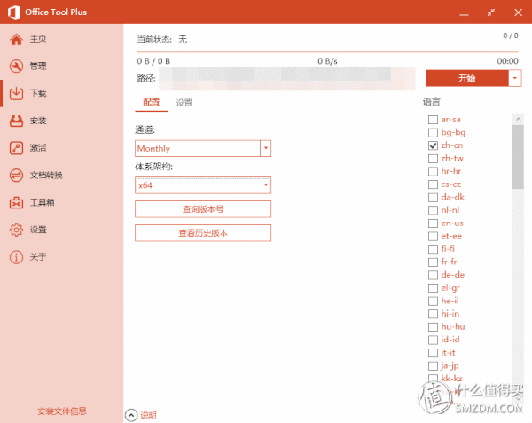
Task: Open the 安装文件信息 link
Action: point(62,411)
